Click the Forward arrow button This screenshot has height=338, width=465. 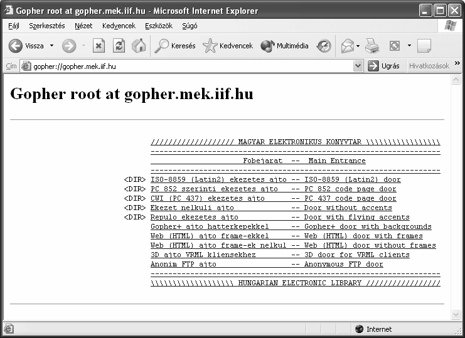69,46
